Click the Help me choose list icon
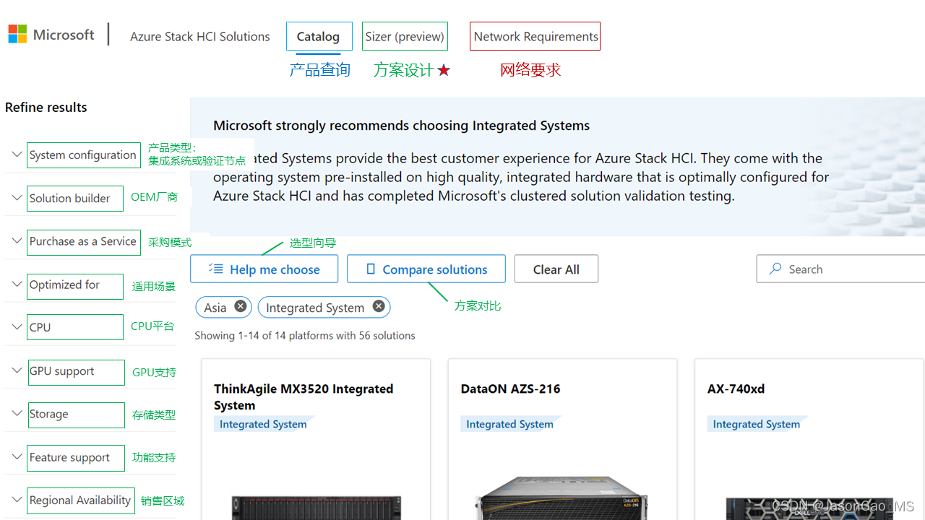The image size is (925, 520). tap(215, 269)
